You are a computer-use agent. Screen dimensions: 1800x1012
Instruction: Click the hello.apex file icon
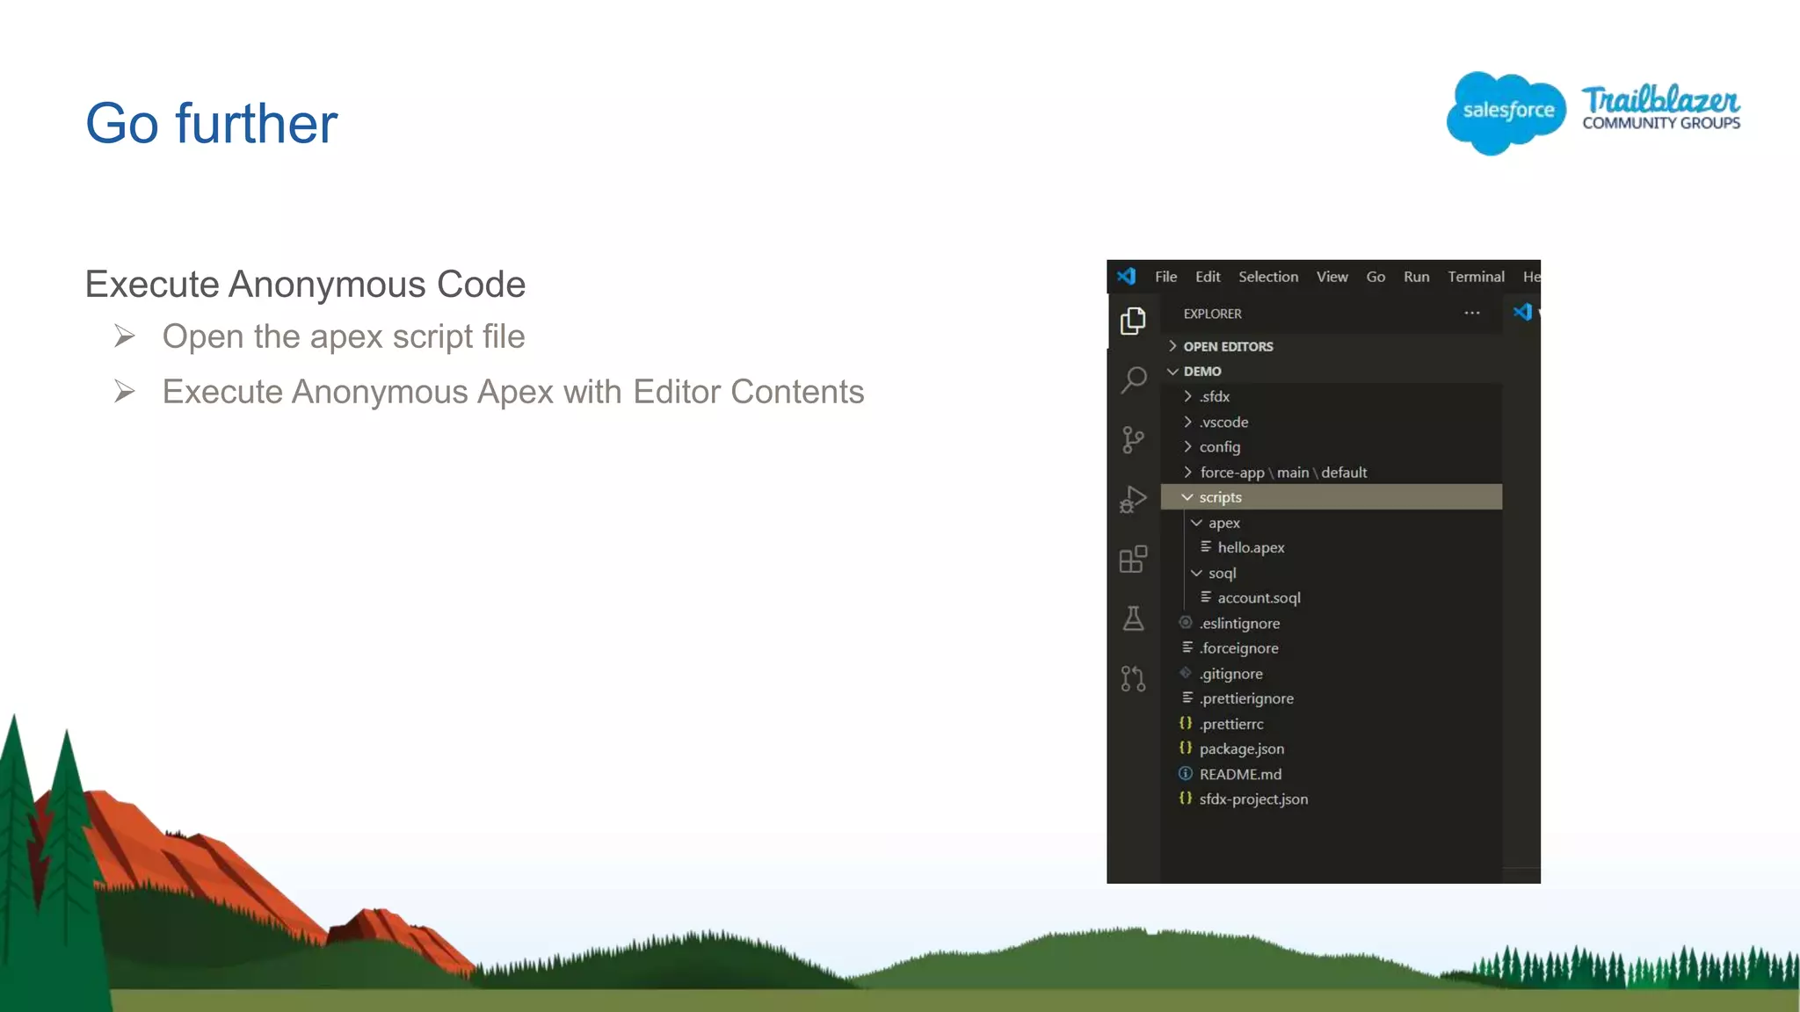1206,546
